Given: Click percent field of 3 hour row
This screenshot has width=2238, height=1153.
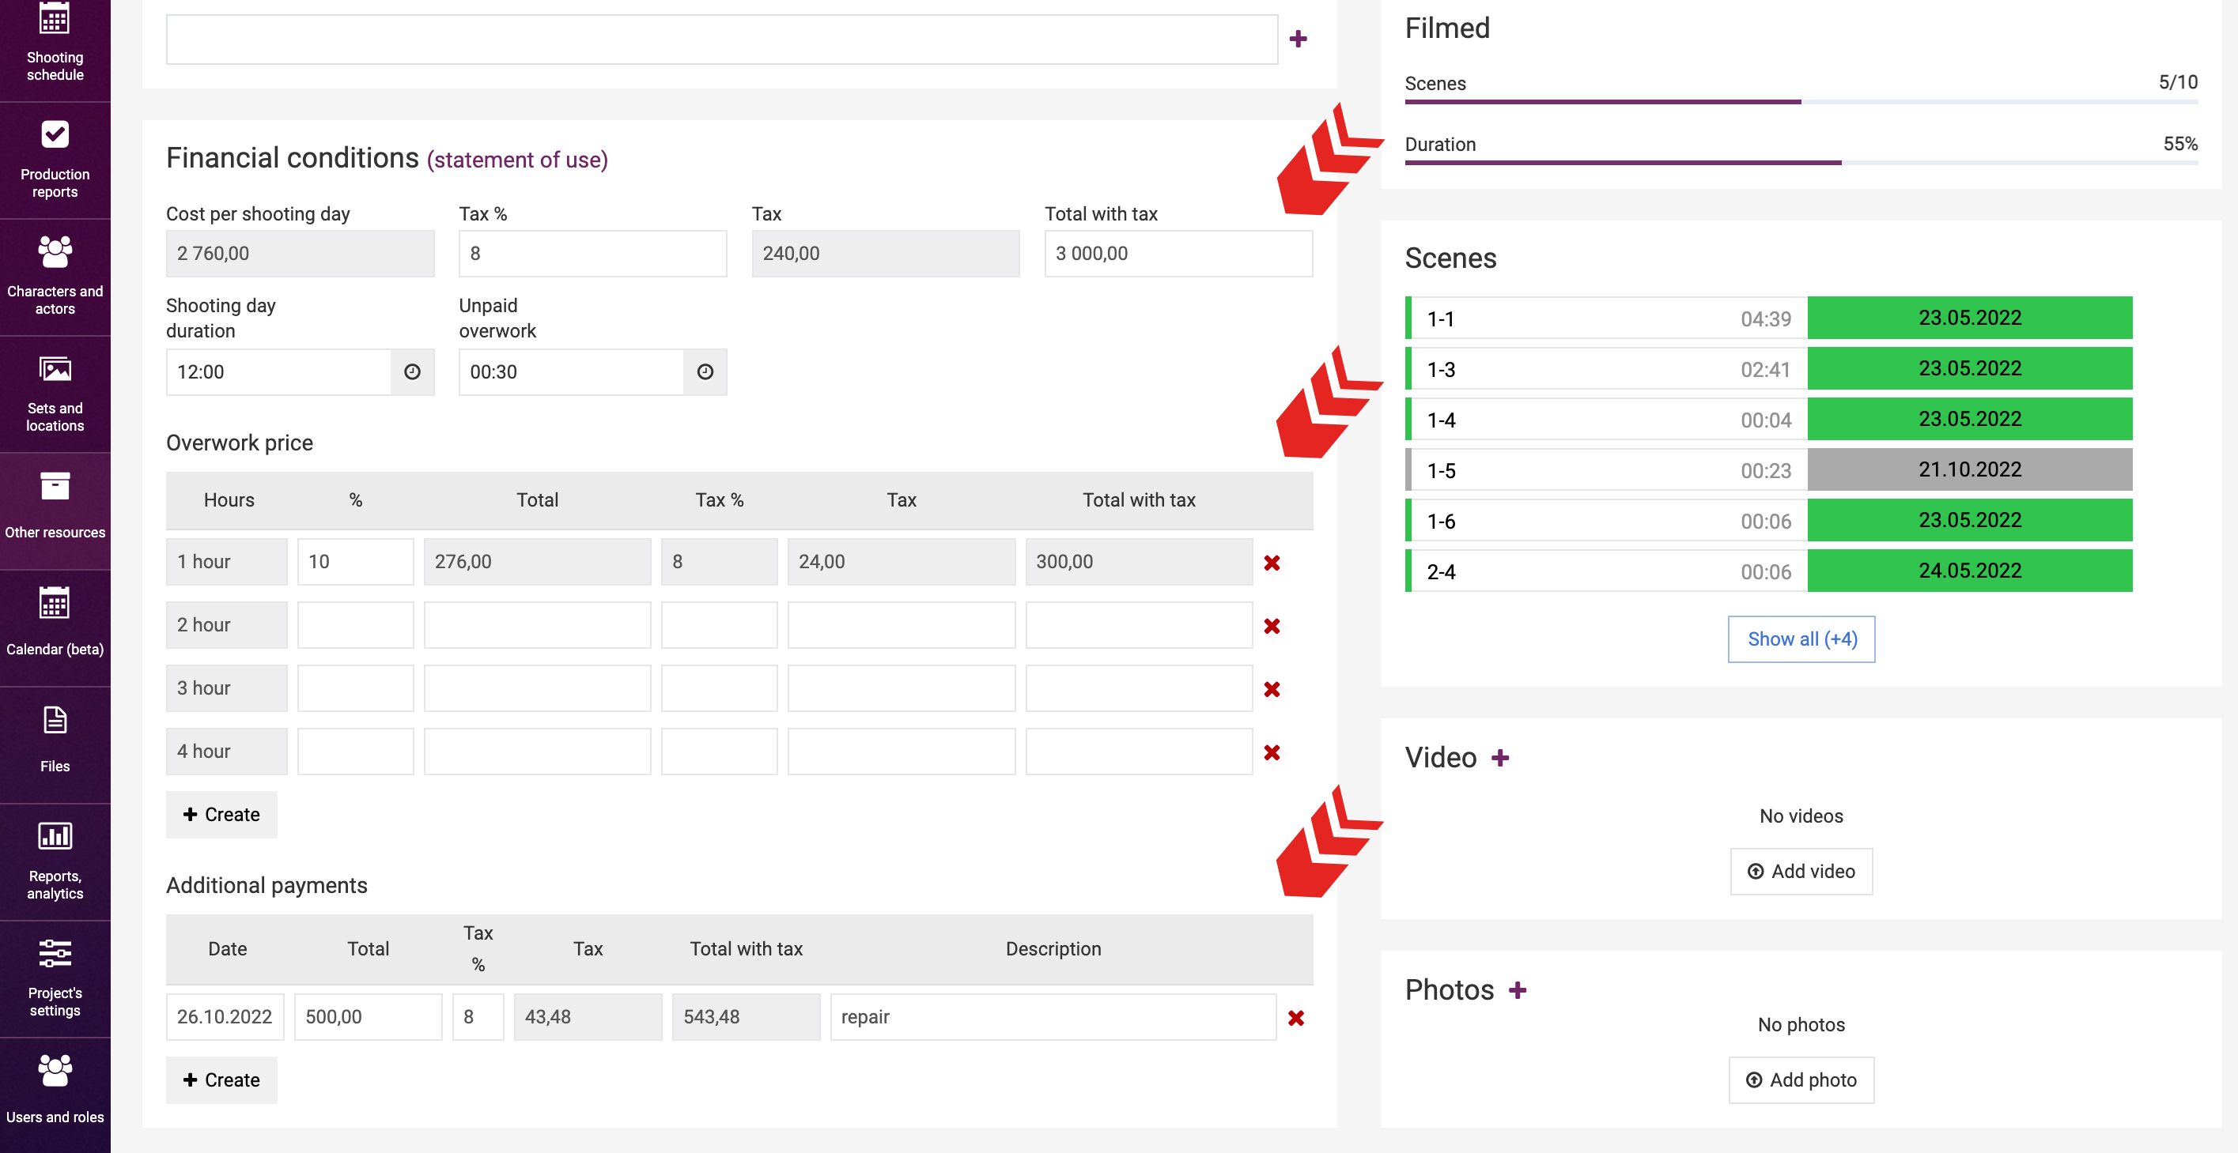Looking at the screenshot, I should coord(355,688).
